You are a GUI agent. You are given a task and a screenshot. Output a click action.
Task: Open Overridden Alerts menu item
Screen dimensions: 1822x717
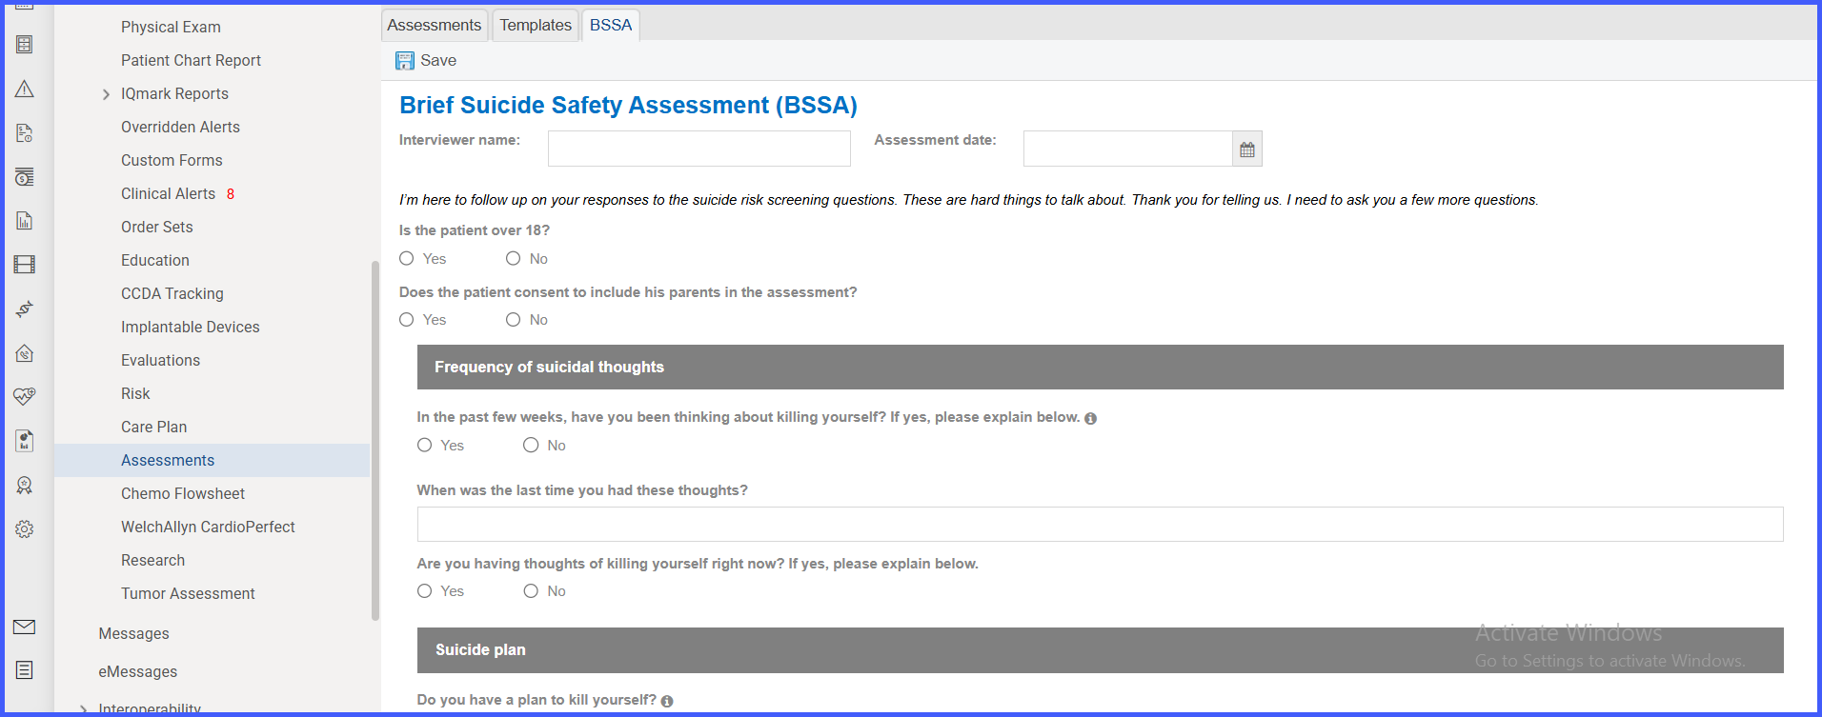(x=180, y=127)
